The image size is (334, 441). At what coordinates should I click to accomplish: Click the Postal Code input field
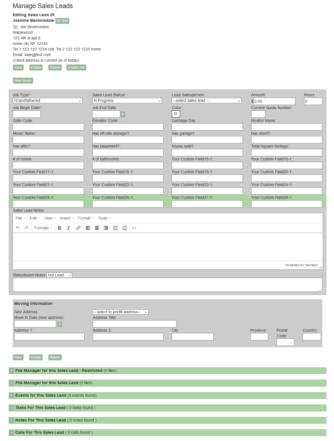pos(285,342)
